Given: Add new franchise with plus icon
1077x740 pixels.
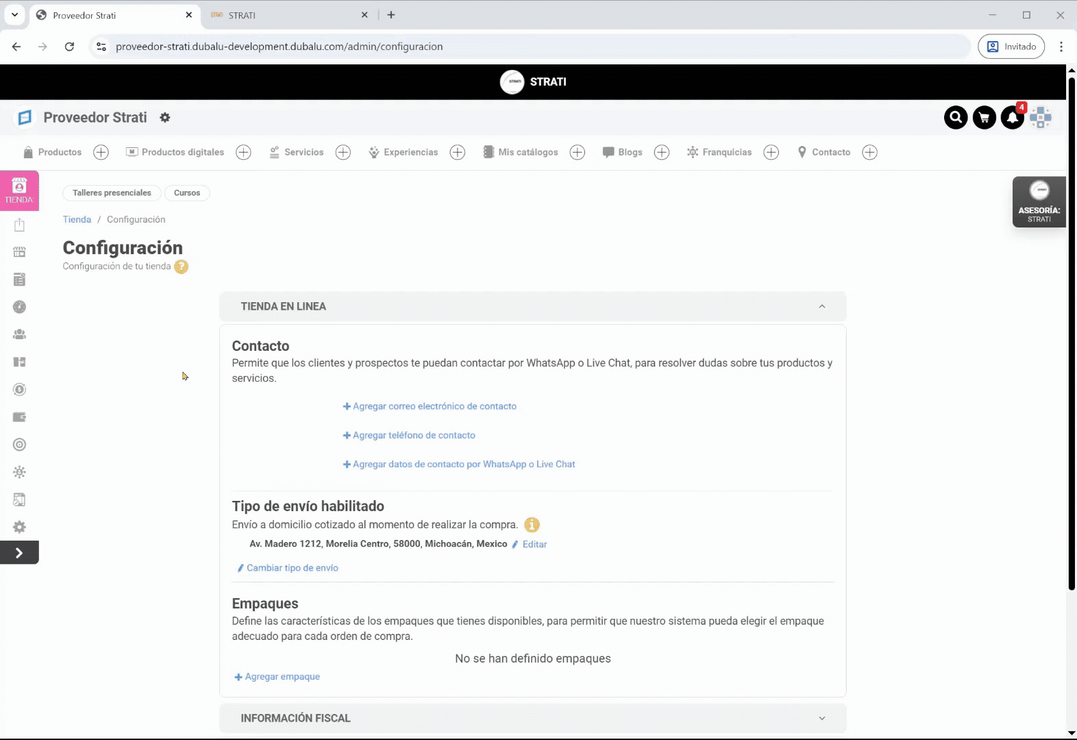Looking at the screenshot, I should pyautogui.click(x=771, y=152).
